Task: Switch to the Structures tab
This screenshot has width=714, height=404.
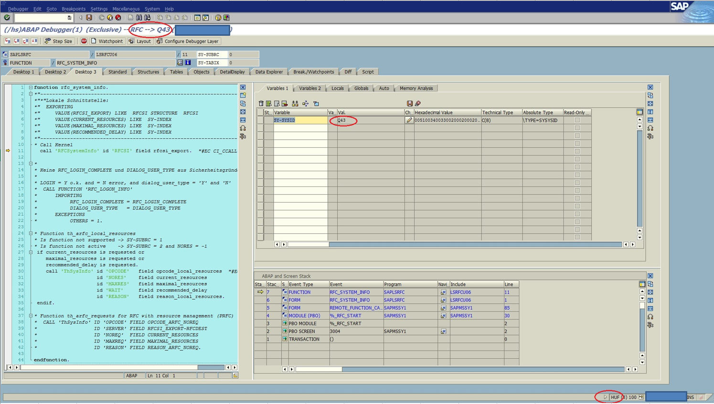Action: coord(148,72)
